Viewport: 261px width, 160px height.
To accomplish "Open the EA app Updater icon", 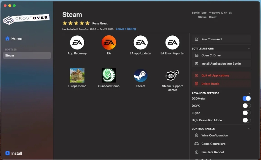I will [x=141, y=43].
